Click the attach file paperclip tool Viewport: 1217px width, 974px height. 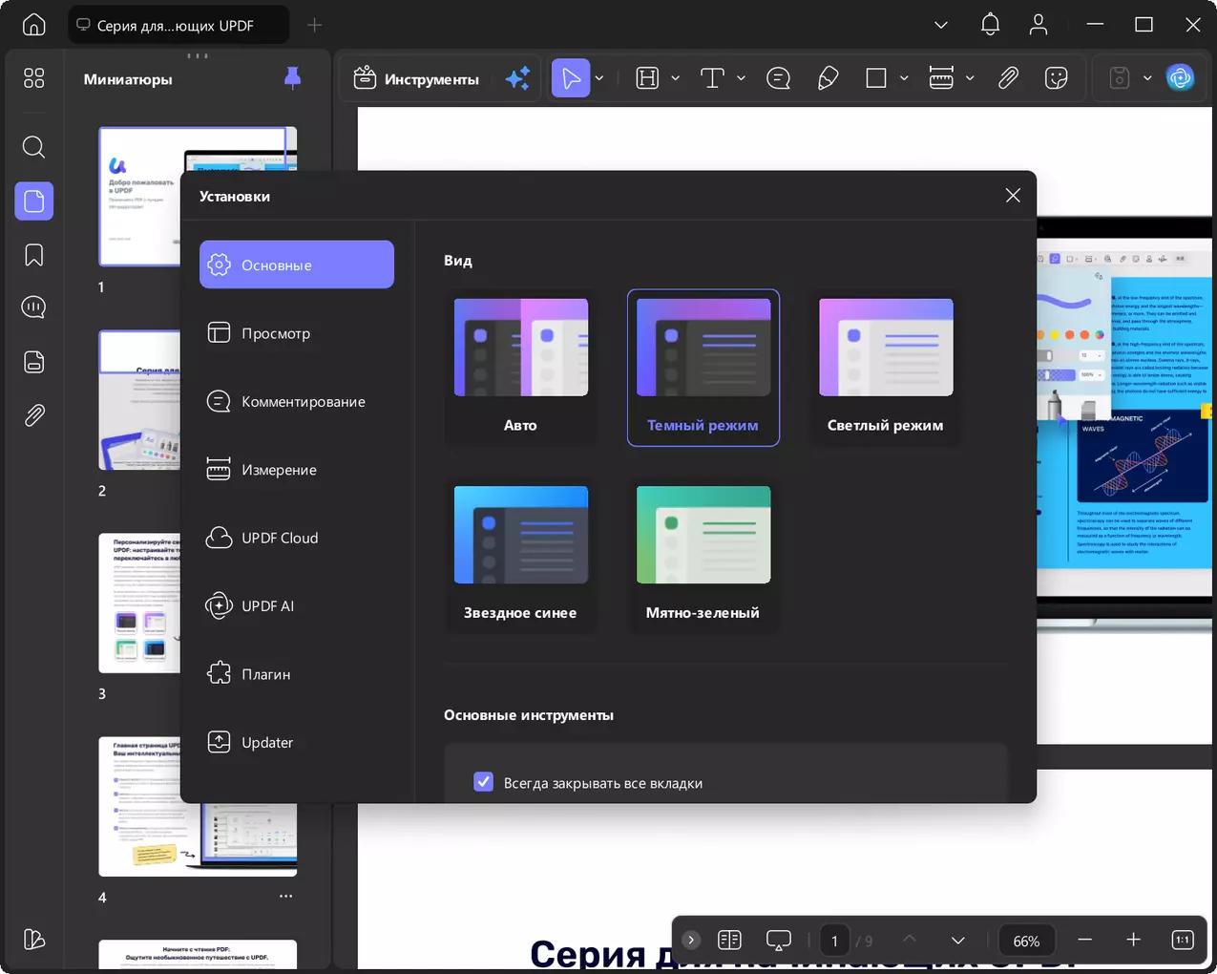pos(1008,78)
